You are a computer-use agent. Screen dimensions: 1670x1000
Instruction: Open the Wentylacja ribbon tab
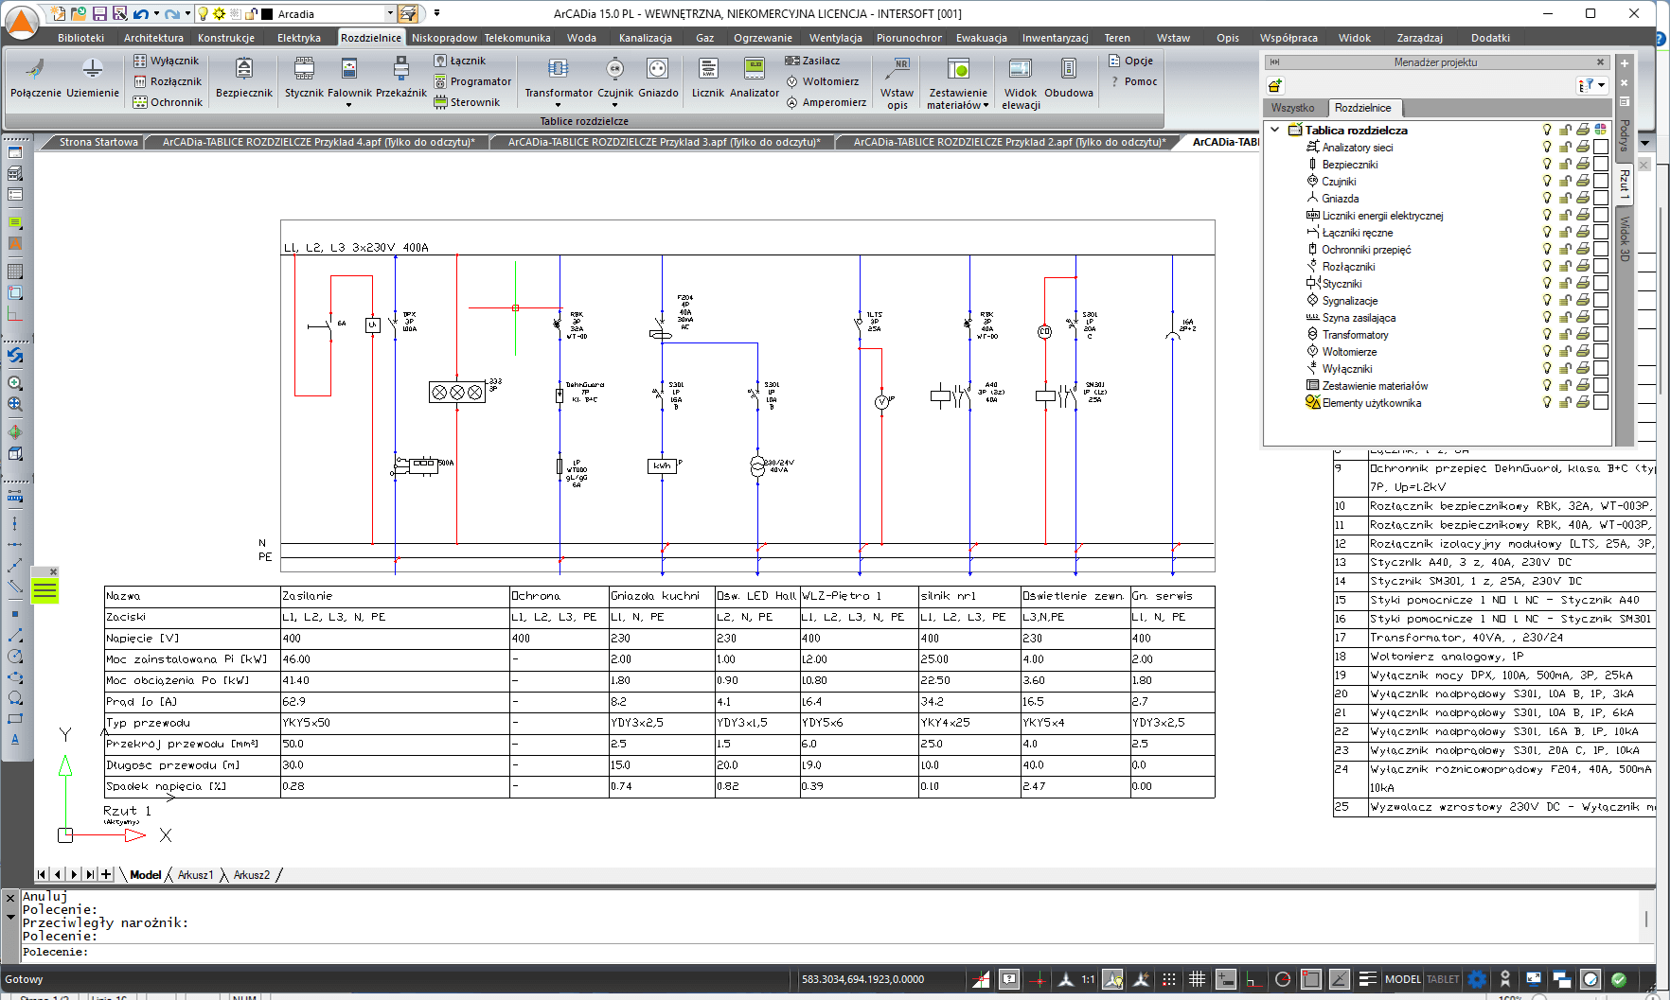835,38
